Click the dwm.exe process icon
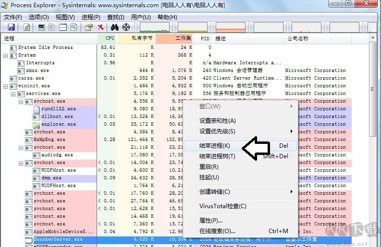 click(x=37, y=178)
